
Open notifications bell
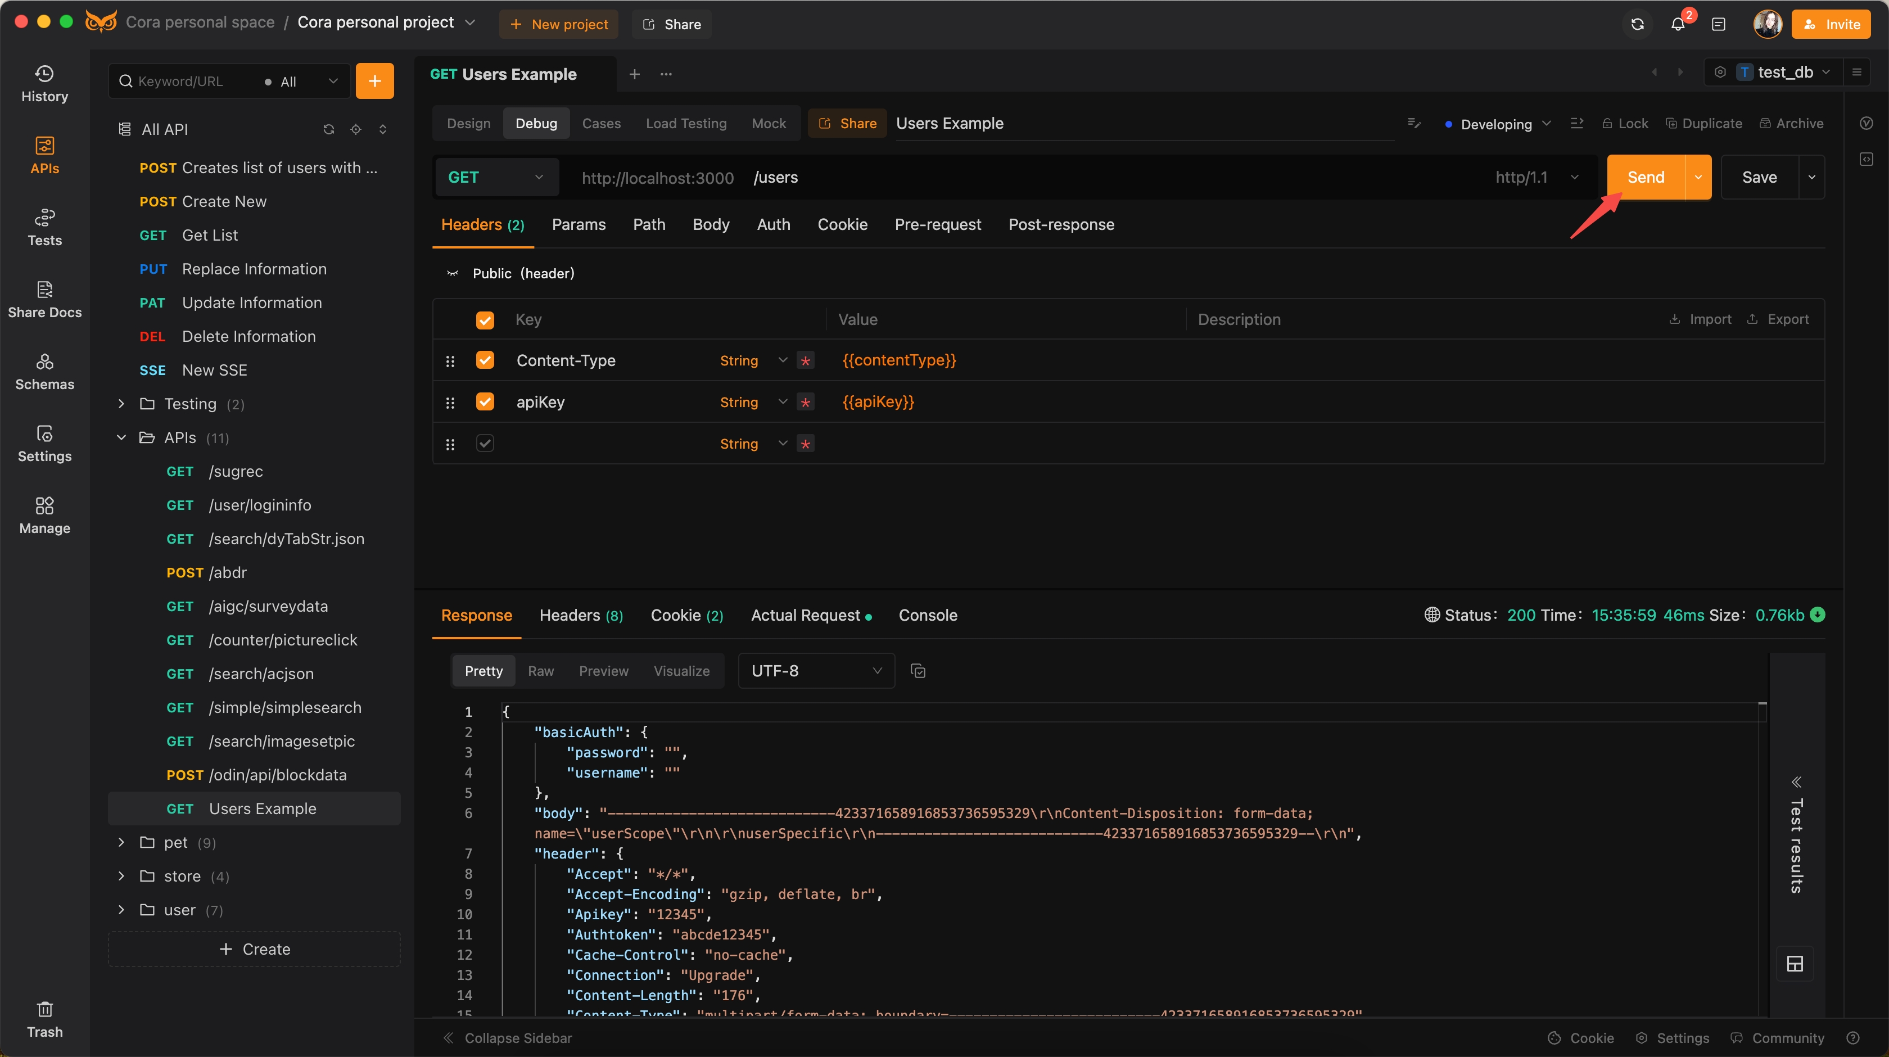pyautogui.click(x=1678, y=24)
